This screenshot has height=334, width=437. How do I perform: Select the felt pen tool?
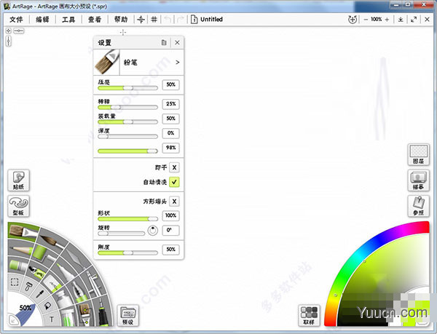click(65, 272)
